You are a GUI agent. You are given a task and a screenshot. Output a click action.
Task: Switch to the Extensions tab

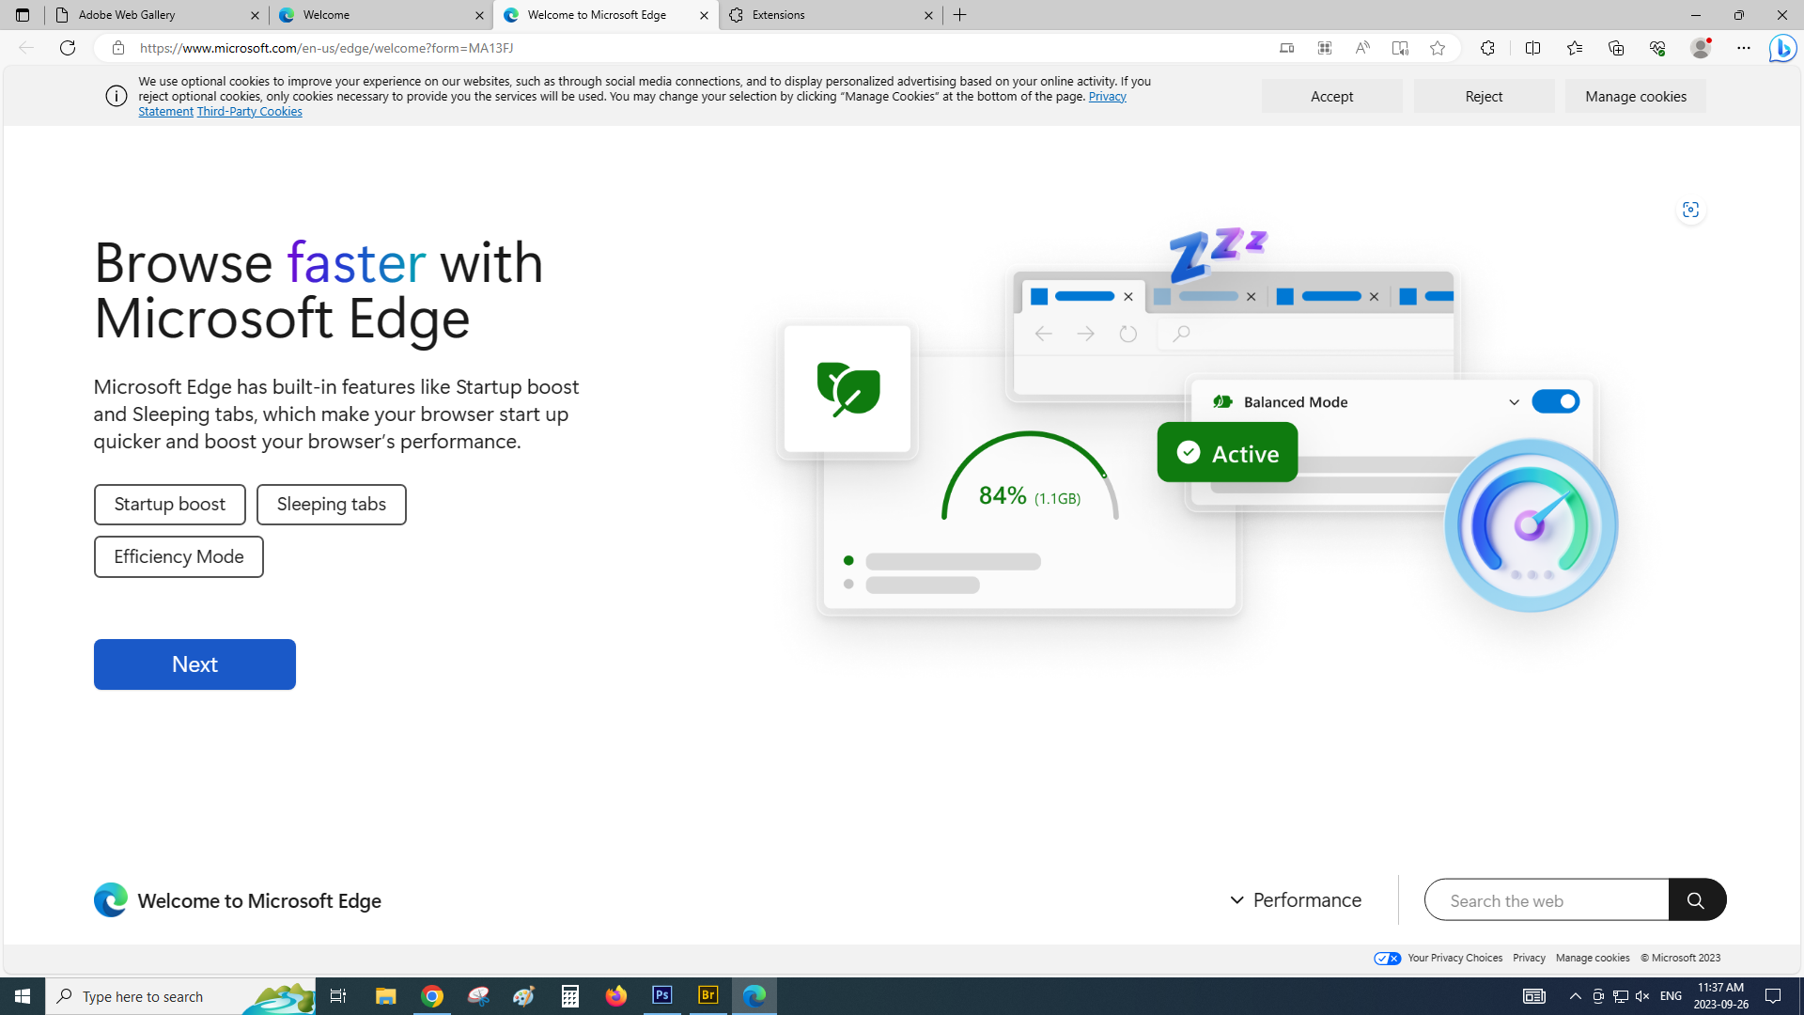pyautogui.click(x=827, y=15)
